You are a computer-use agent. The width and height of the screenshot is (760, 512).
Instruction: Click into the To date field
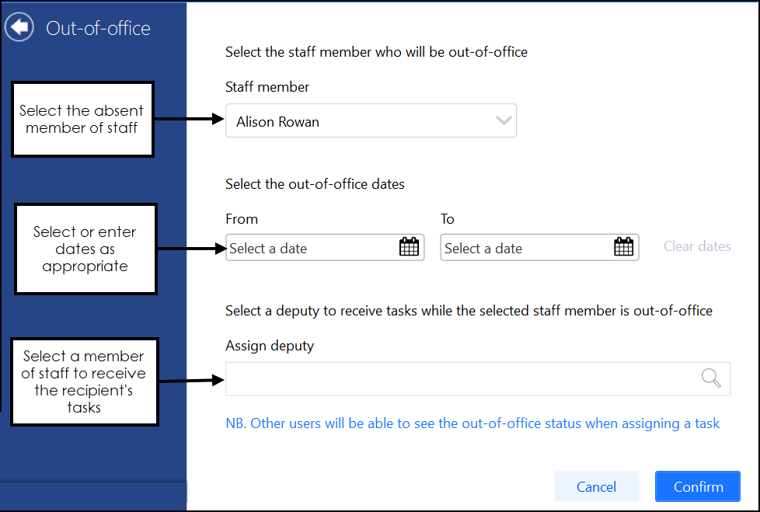525,248
